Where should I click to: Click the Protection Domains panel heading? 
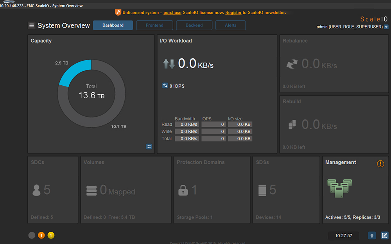(x=201, y=162)
